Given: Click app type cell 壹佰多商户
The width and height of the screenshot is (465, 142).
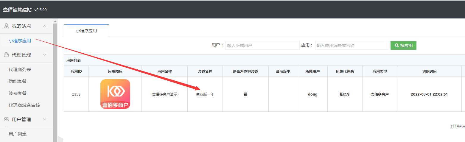Looking at the screenshot, I should (x=380, y=94).
